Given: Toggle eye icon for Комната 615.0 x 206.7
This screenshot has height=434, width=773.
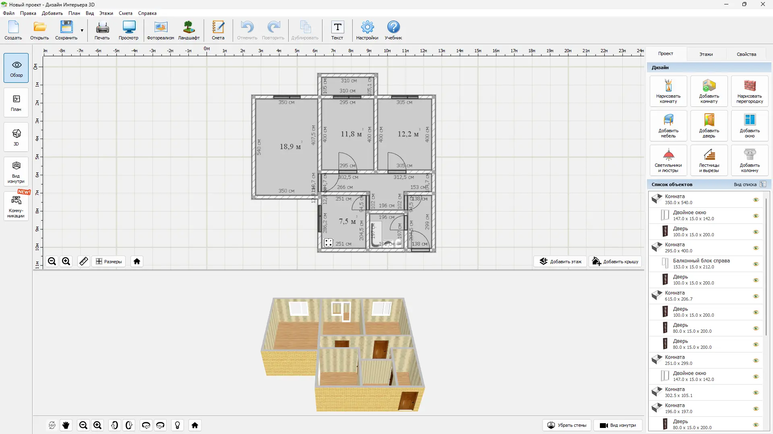Looking at the screenshot, I should (x=756, y=296).
